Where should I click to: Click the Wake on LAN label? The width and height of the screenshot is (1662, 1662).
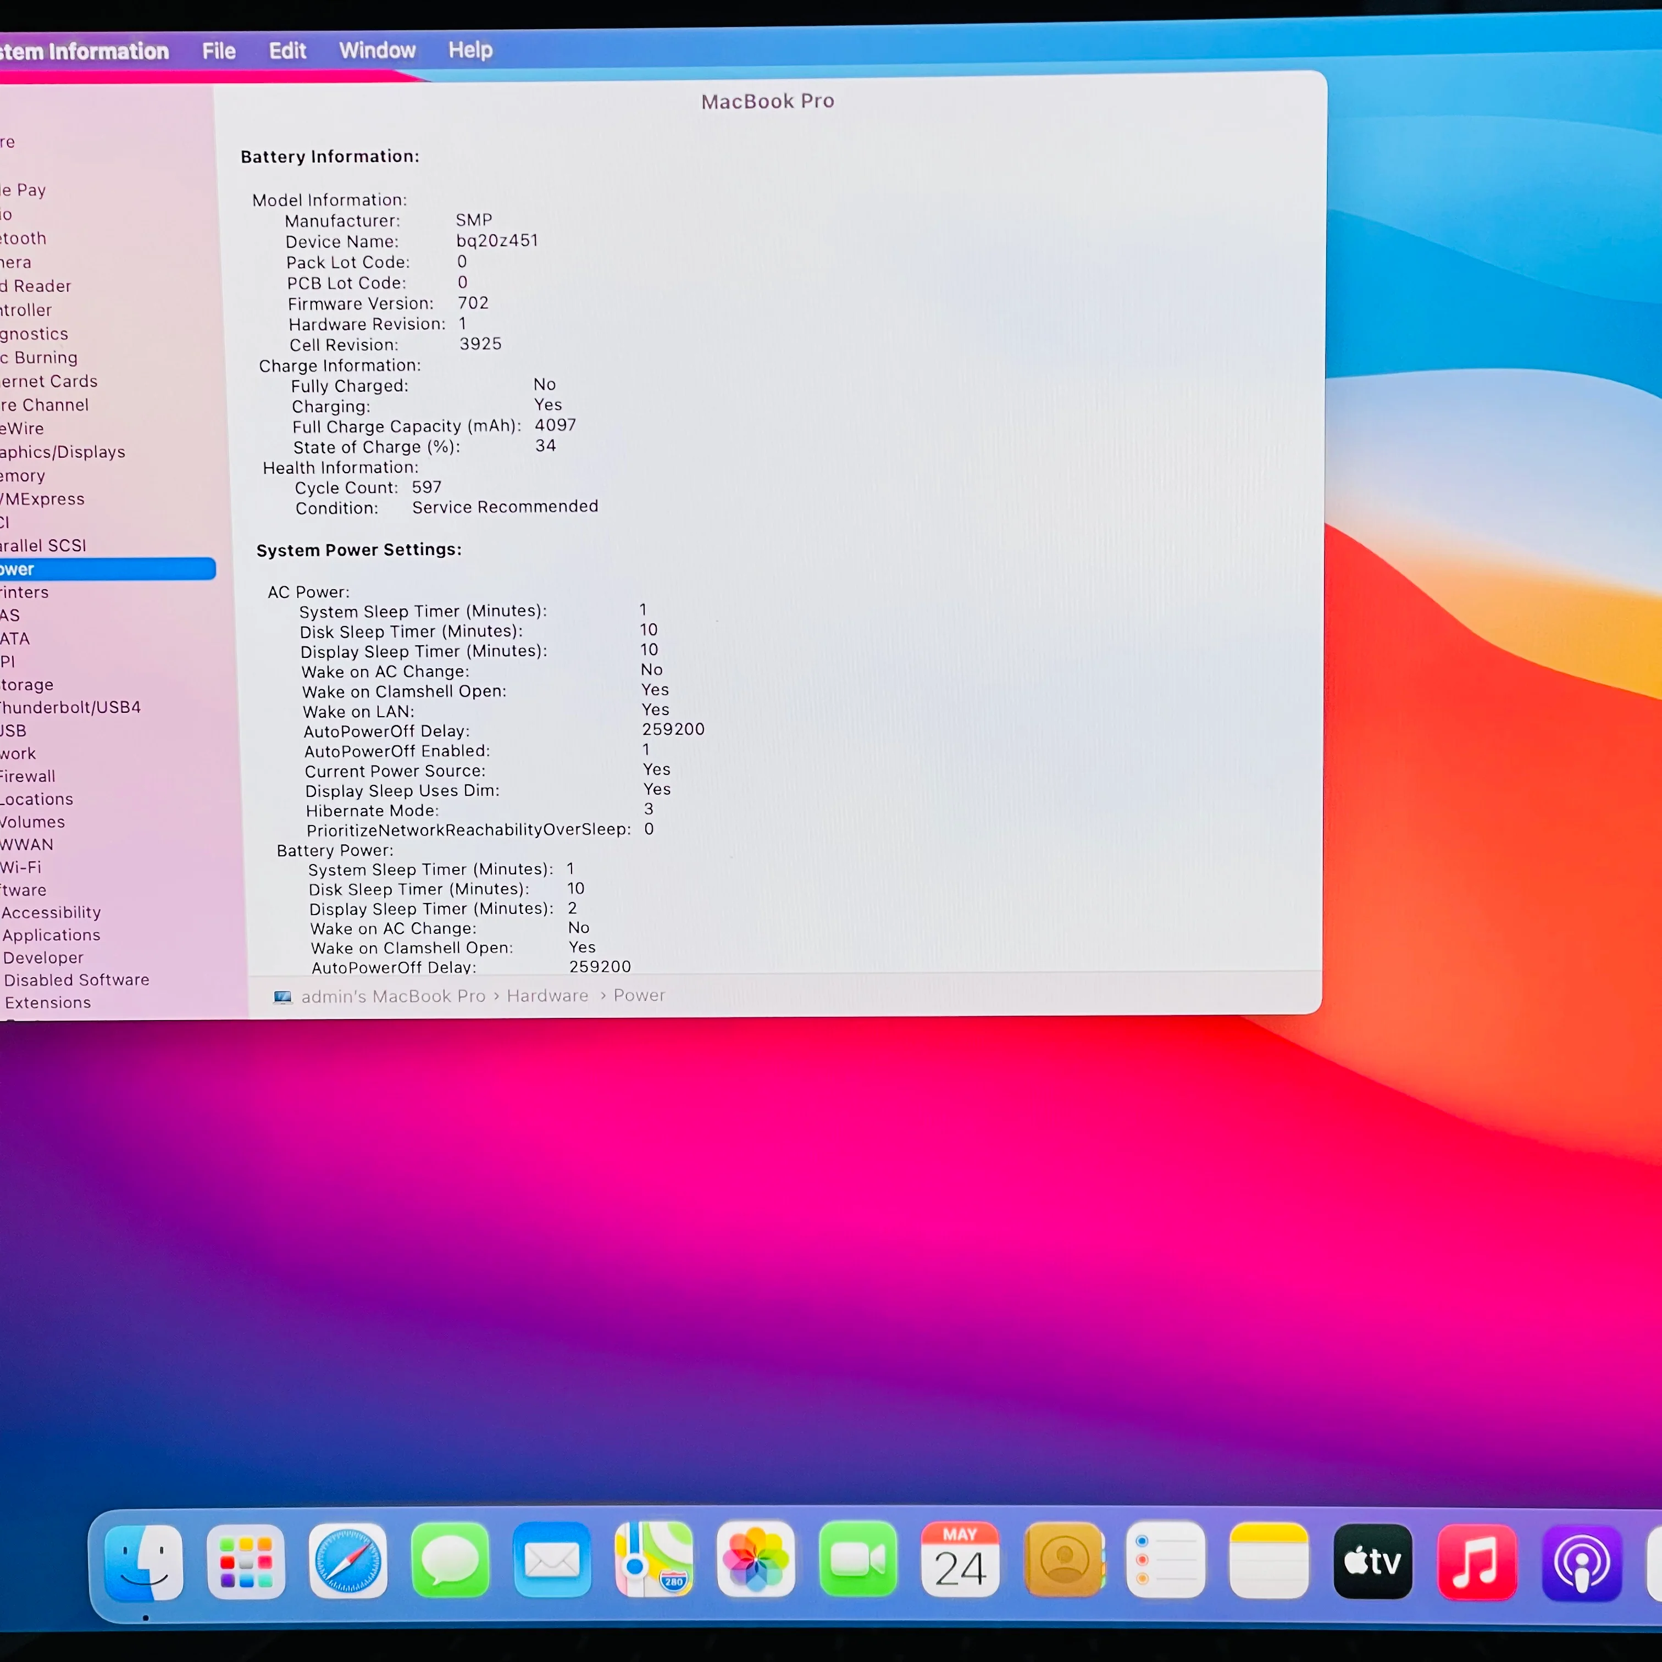coord(359,711)
